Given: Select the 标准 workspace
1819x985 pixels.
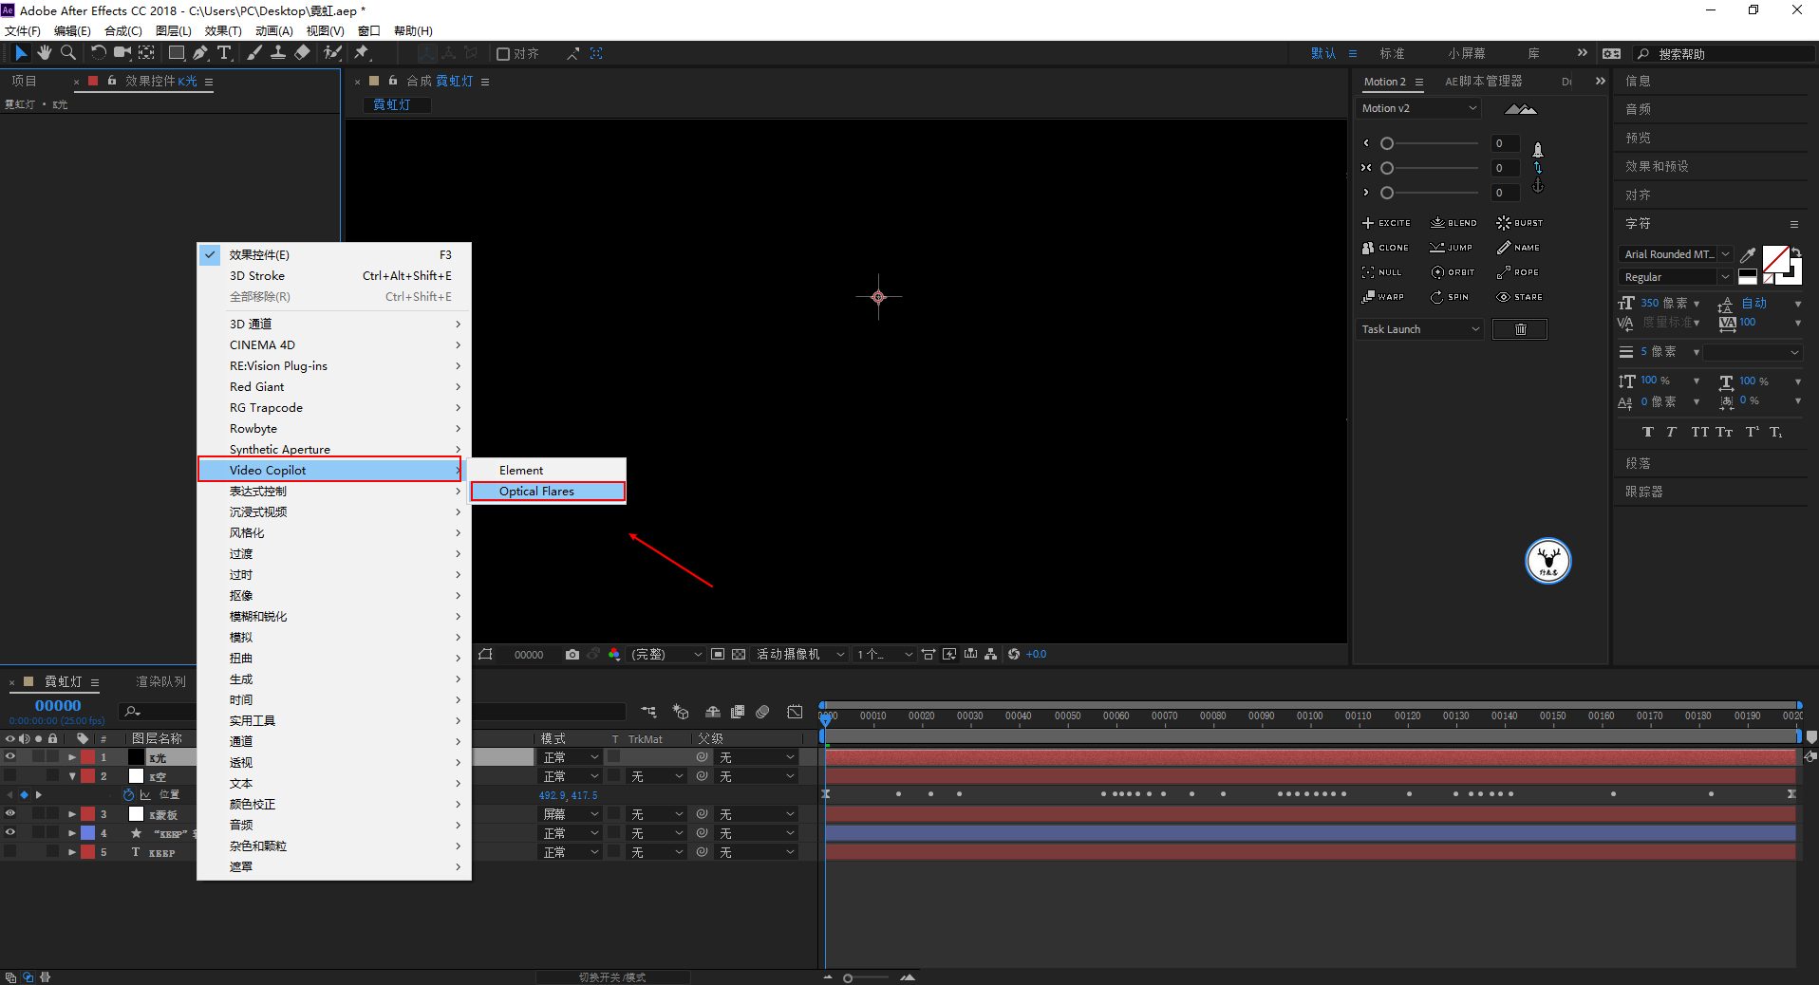Looking at the screenshot, I should pos(1392,54).
